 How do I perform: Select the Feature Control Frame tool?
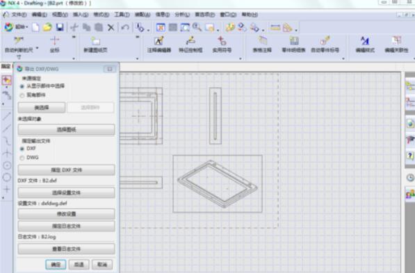[190, 44]
